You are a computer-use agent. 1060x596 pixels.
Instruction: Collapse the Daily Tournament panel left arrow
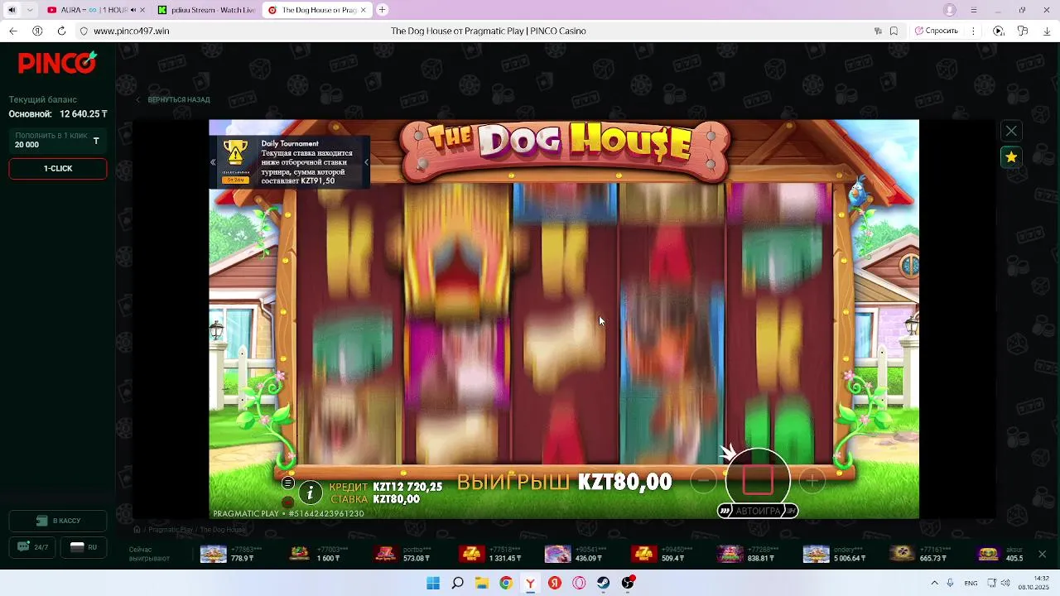click(x=213, y=162)
